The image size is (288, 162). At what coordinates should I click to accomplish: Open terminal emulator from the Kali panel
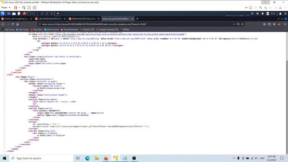pyautogui.click(x=29, y=13)
